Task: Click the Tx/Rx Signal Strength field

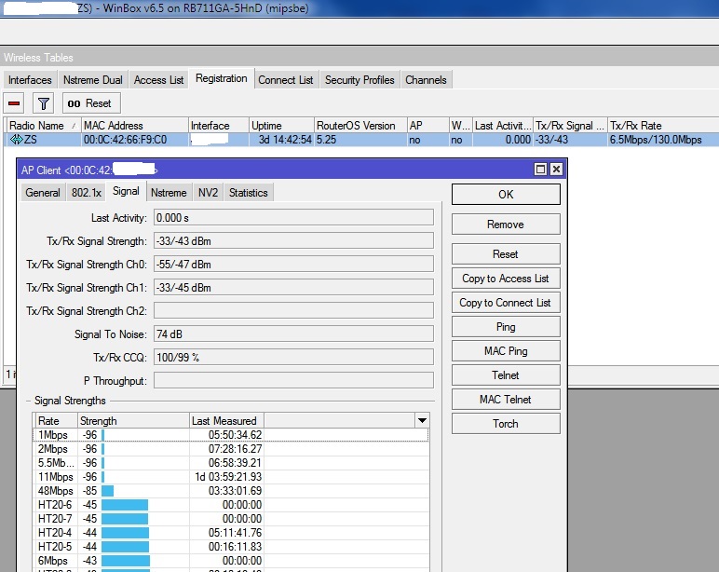Action: (293, 241)
